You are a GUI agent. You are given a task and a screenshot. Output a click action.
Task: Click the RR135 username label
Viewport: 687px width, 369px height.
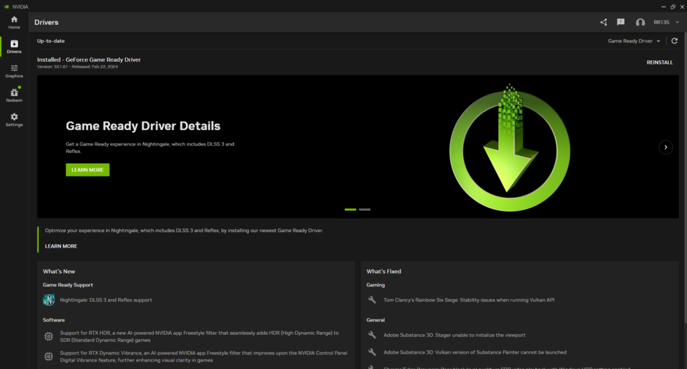click(661, 22)
